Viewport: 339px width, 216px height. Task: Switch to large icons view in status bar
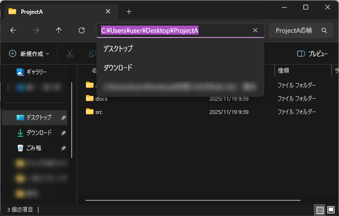(331, 209)
